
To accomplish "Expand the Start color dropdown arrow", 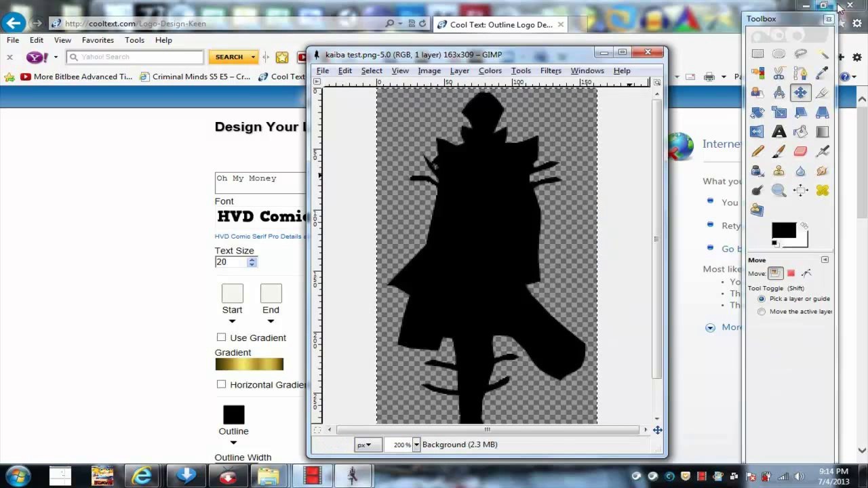I will [232, 321].
